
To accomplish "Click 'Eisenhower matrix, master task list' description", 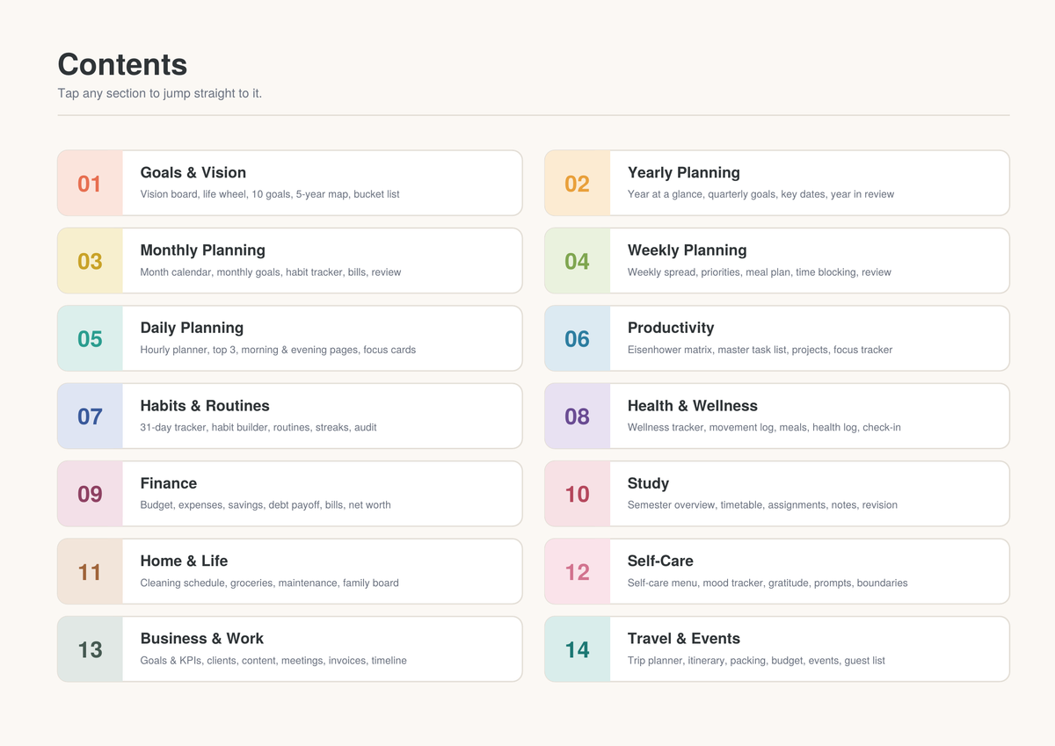I will (760, 350).
